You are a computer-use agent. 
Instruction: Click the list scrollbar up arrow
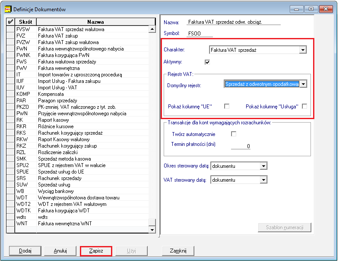click(152, 29)
